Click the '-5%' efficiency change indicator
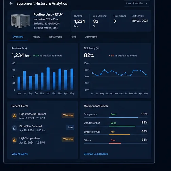Screen dimensions: 171x171 click(x=112, y=56)
